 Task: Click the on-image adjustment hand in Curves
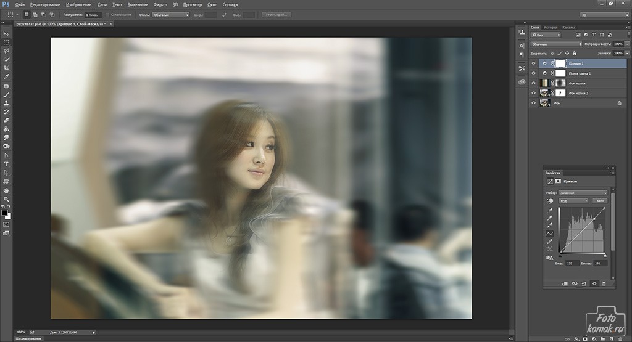(x=550, y=201)
